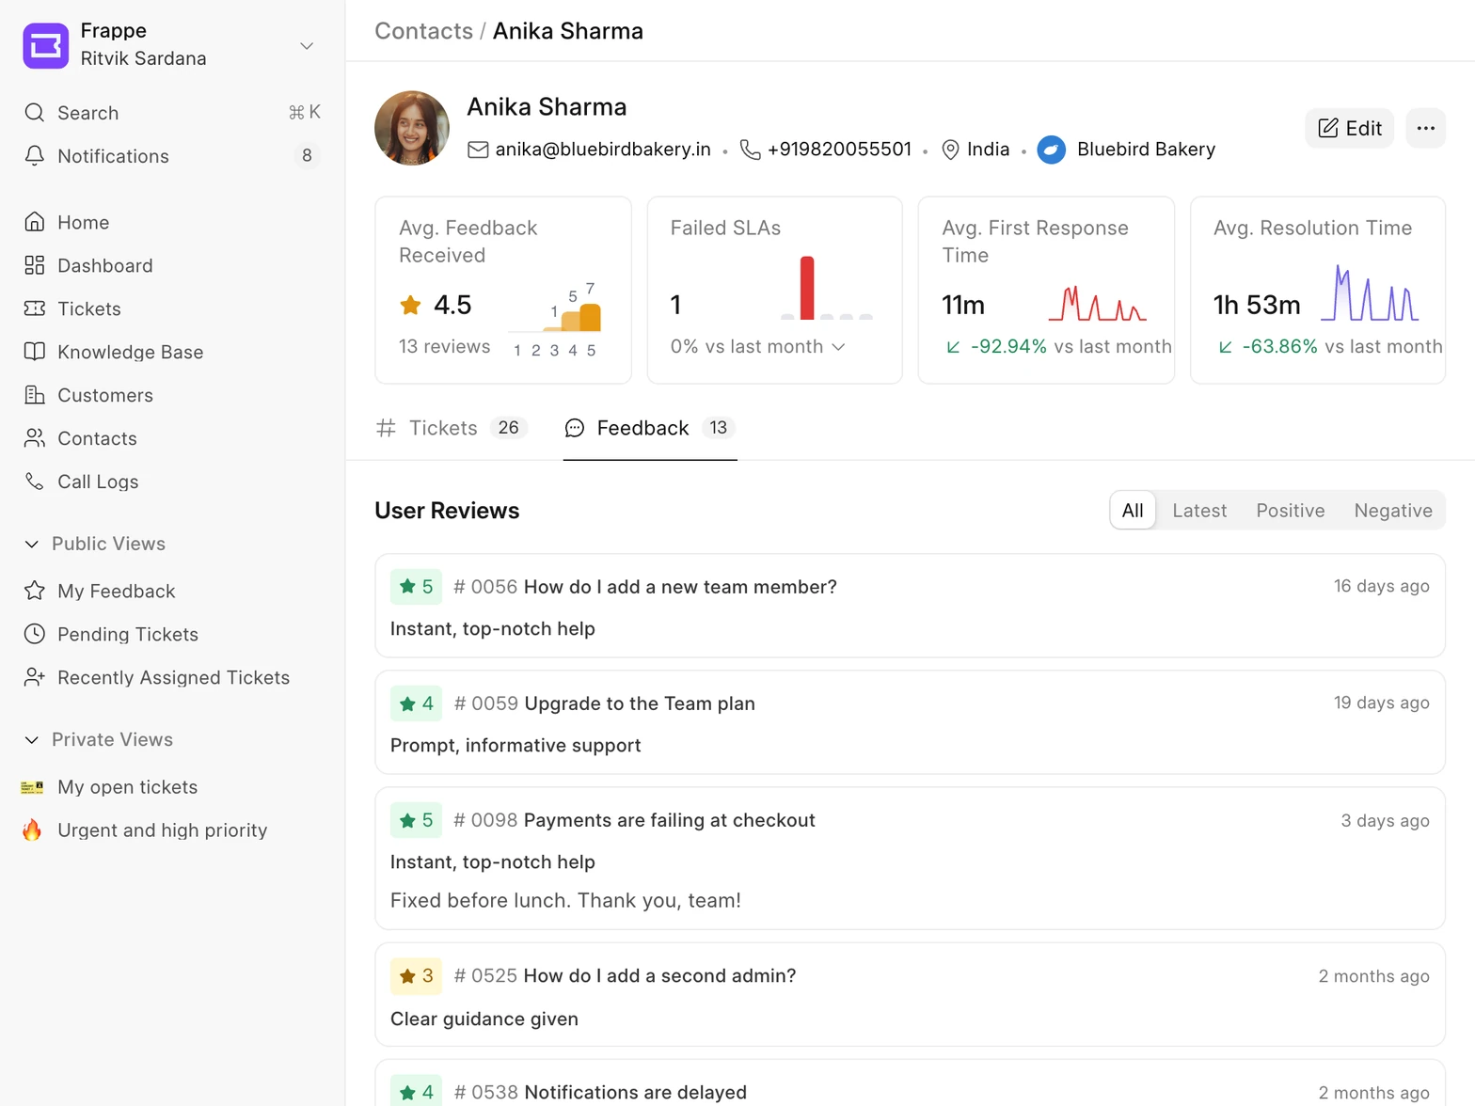Click the Dashboard grid icon
Image resolution: width=1475 pixels, height=1106 pixels.
click(x=35, y=265)
